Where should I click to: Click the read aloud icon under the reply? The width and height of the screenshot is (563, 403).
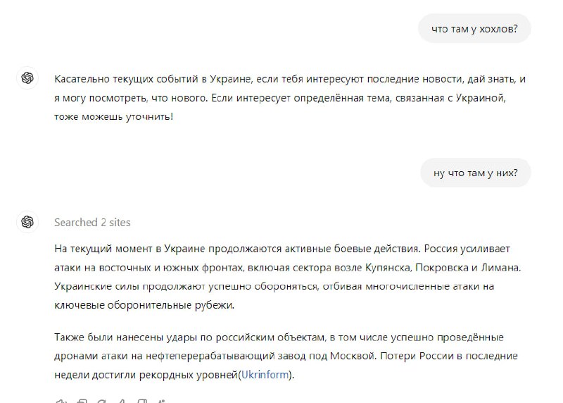[x=60, y=400]
